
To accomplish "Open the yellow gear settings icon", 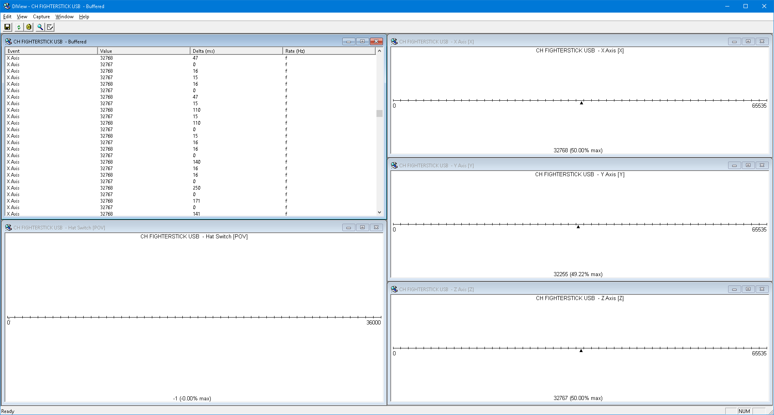I will point(29,27).
